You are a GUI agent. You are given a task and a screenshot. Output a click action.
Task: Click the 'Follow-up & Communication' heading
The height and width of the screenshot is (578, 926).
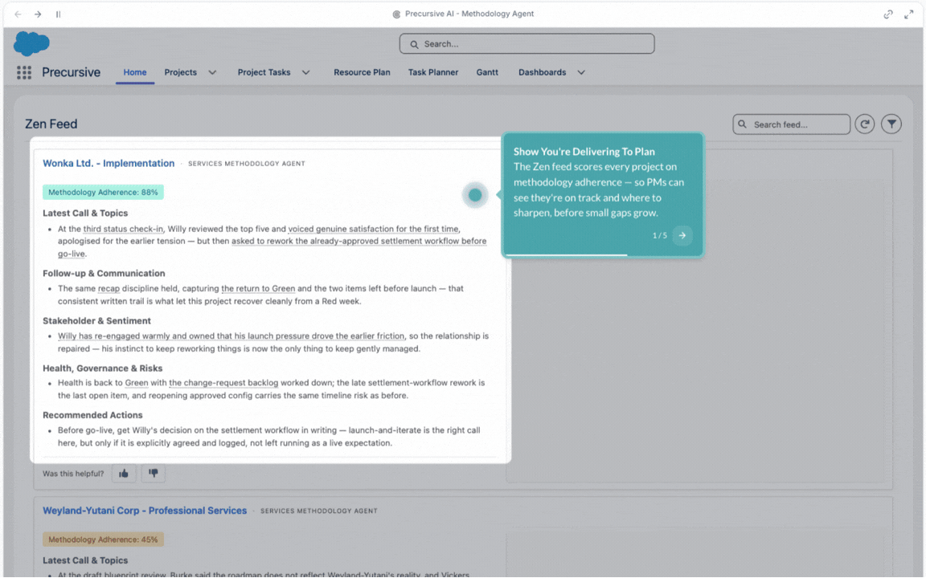104,273
